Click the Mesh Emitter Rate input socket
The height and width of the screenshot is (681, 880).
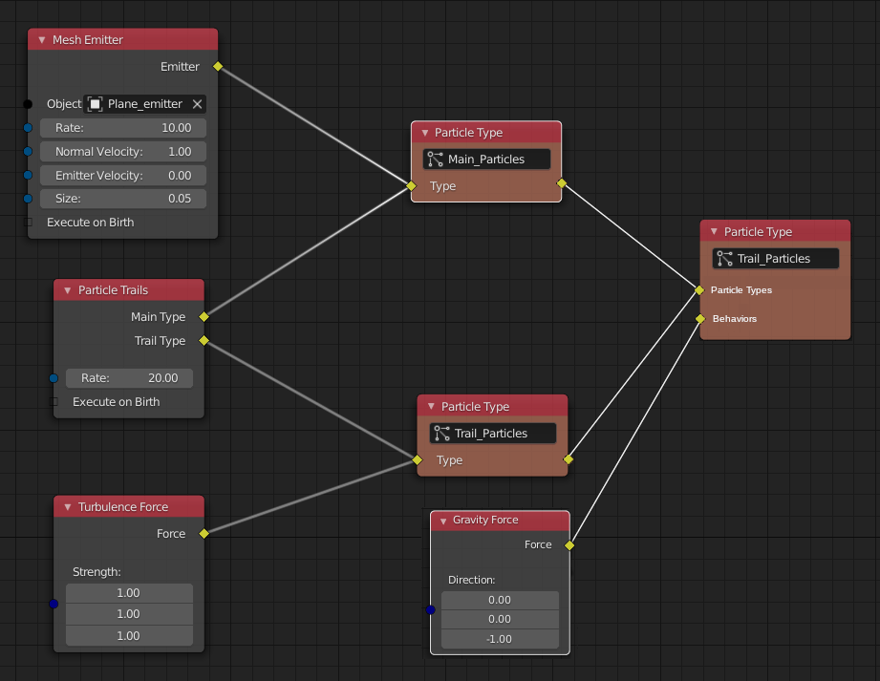(28, 128)
